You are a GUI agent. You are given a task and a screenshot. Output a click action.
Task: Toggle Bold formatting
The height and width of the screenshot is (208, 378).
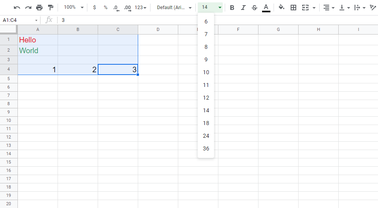tap(232, 8)
